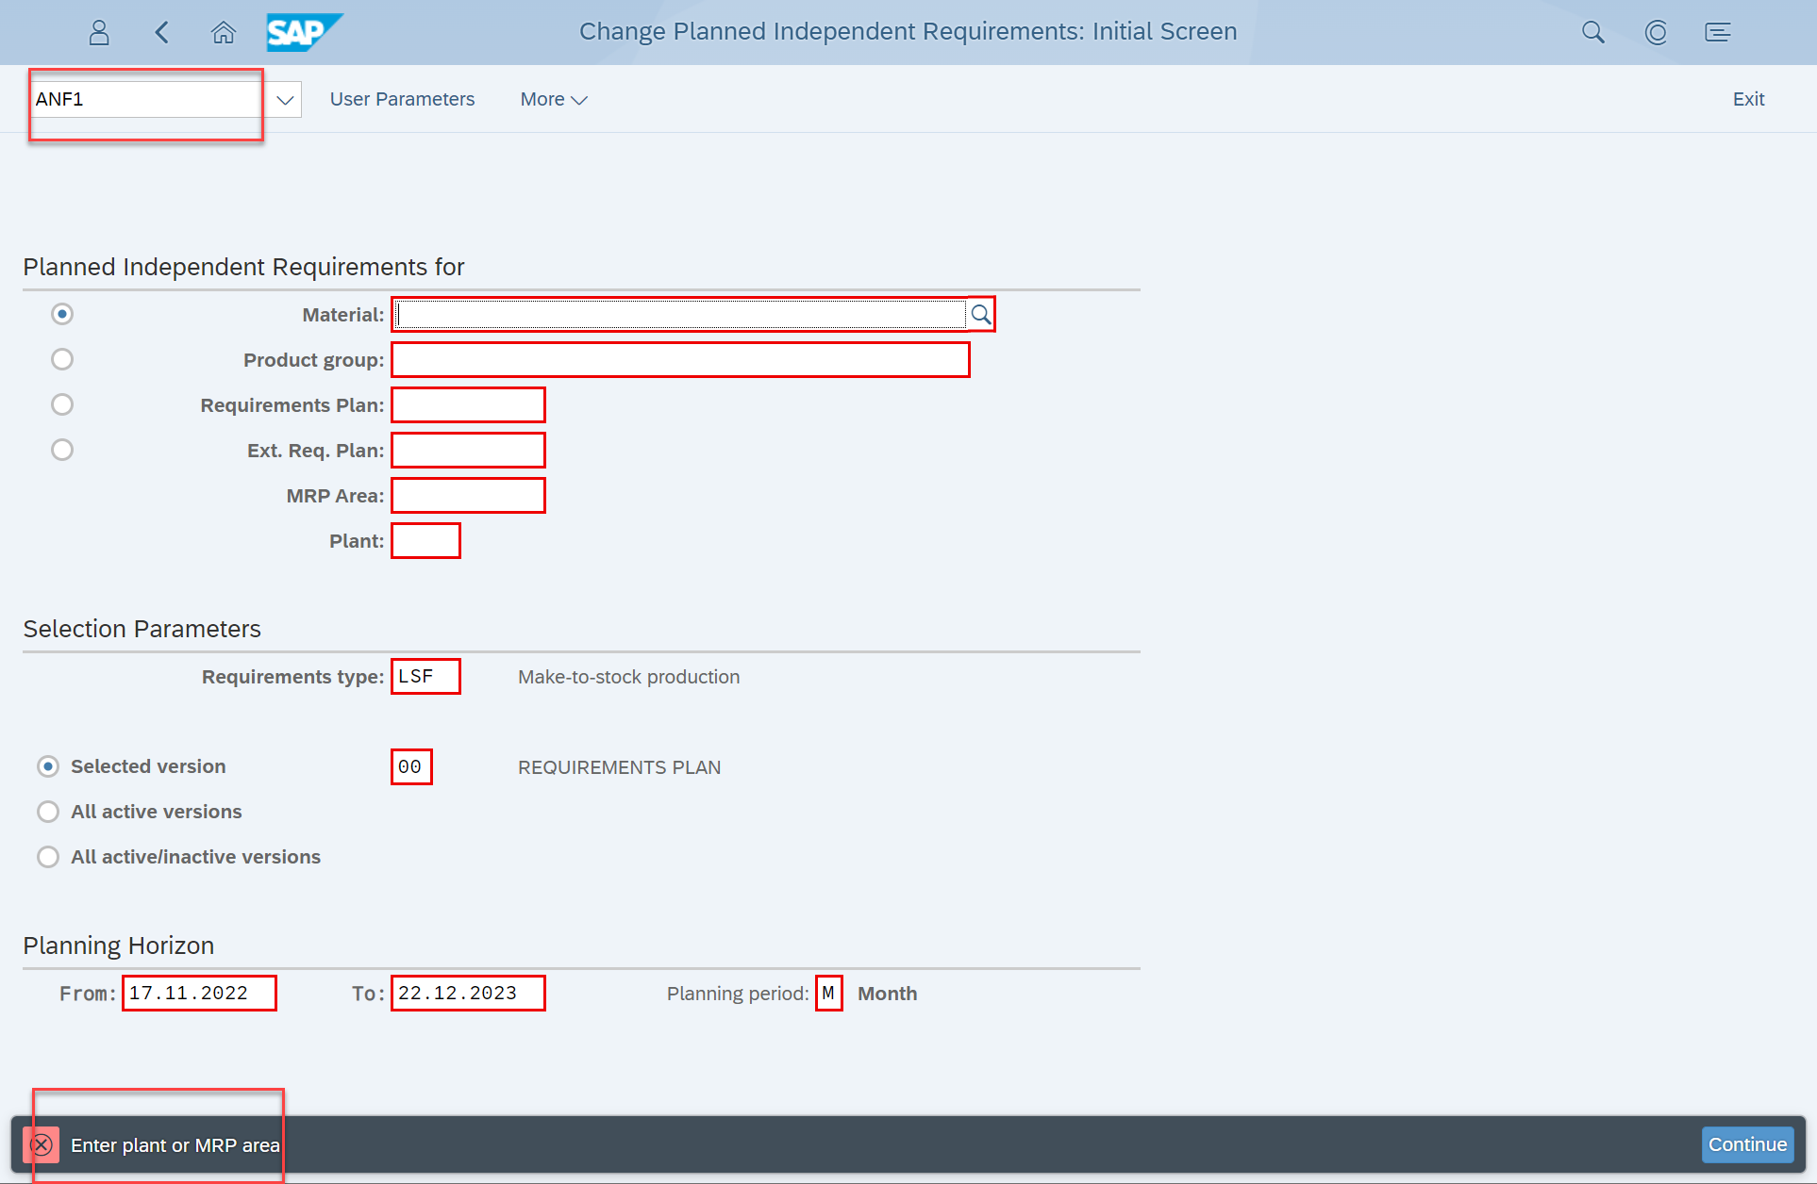Click into the Requirements Plan field
The width and height of the screenshot is (1817, 1184).
coord(468,405)
